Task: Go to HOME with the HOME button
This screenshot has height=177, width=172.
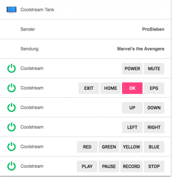Action: click(x=111, y=88)
